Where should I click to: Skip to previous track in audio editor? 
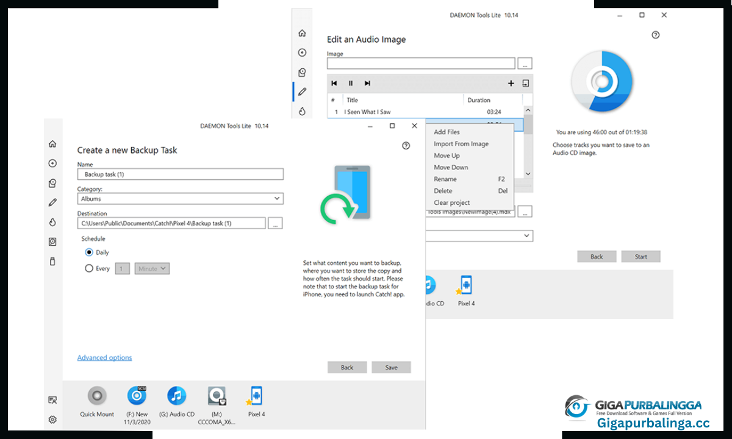[334, 83]
